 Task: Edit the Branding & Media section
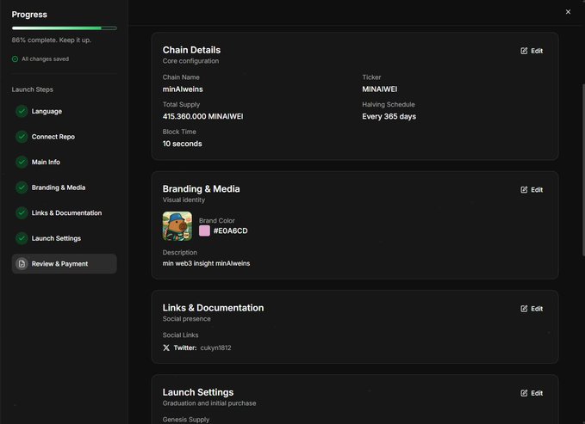[532, 190]
